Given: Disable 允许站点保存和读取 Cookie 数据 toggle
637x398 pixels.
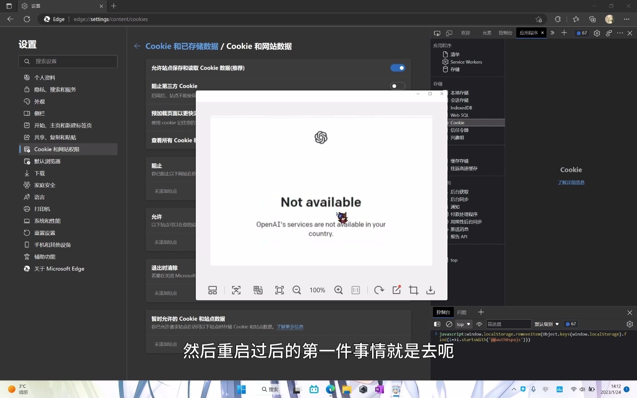Looking at the screenshot, I should [398, 68].
